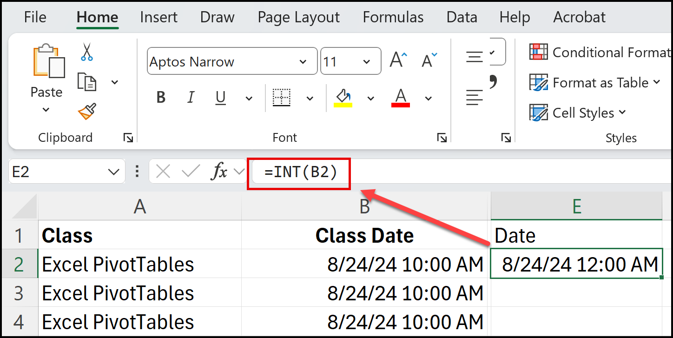This screenshot has height=338, width=673.
Task: Apply yellow fill color to the cell
Action: tap(343, 98)
